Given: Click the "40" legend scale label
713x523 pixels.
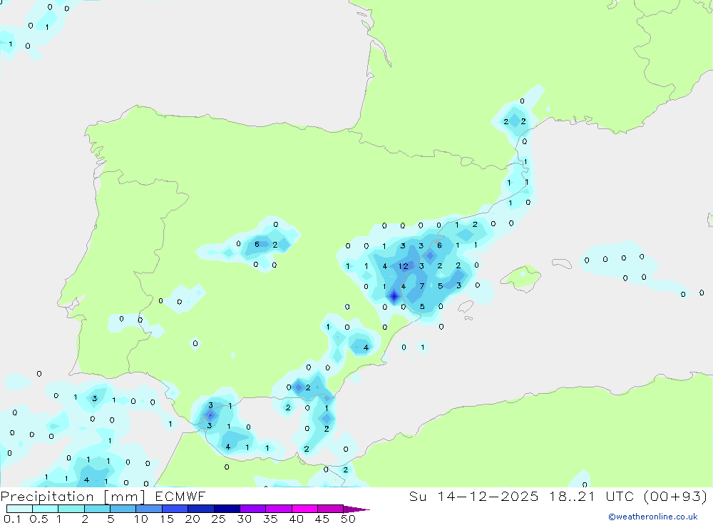Looking at the screenshot, I should pos(297,519).
